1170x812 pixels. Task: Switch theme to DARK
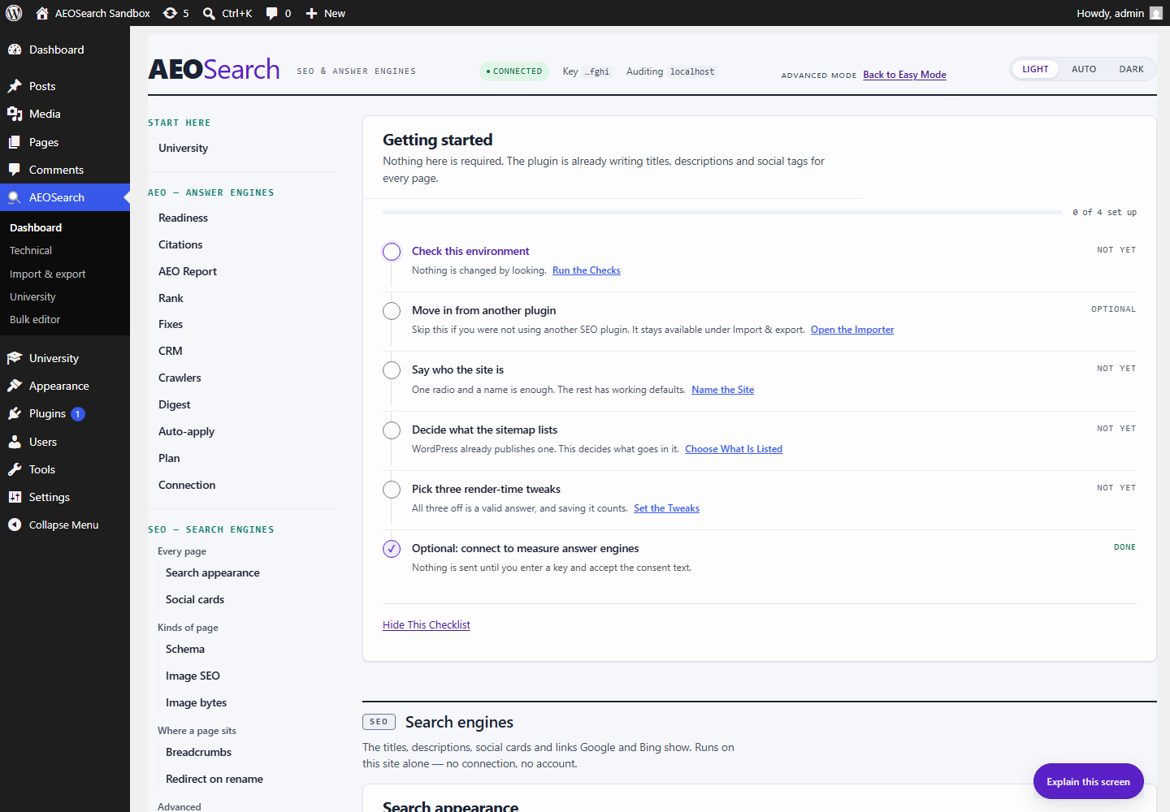point(1131,69)
